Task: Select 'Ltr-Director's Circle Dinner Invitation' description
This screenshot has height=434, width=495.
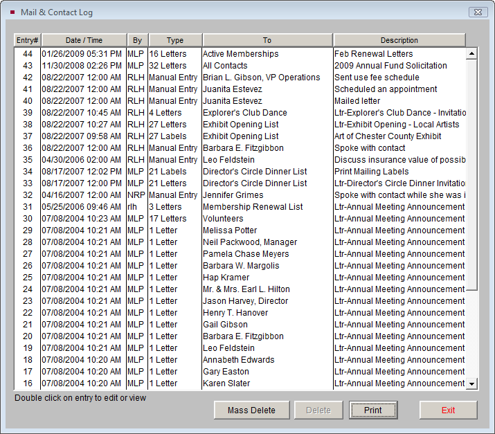Action: point(400,183)
